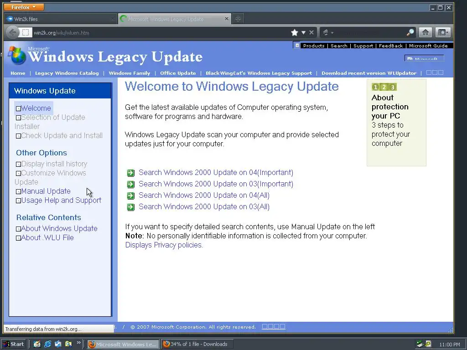The image size is (467, 350).
Task: Click inside the browser search box
Action: click(x=369, y=32)
